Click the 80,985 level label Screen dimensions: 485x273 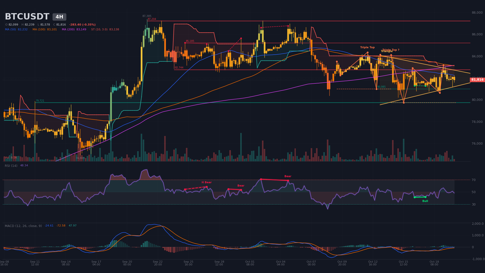381,87
